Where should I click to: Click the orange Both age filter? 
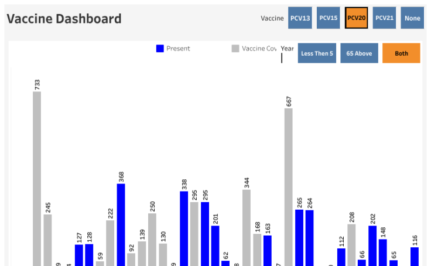(x=401, y=53)
